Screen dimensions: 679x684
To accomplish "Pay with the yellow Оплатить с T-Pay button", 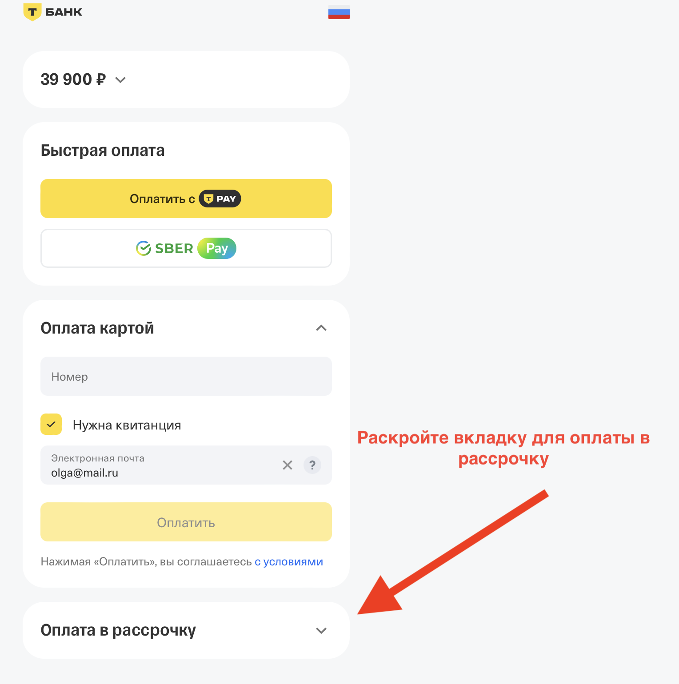I will point(186,199).
